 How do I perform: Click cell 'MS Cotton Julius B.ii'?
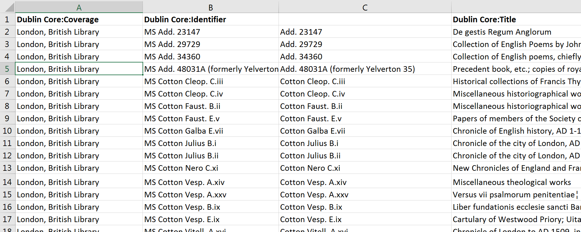point(211,156)
